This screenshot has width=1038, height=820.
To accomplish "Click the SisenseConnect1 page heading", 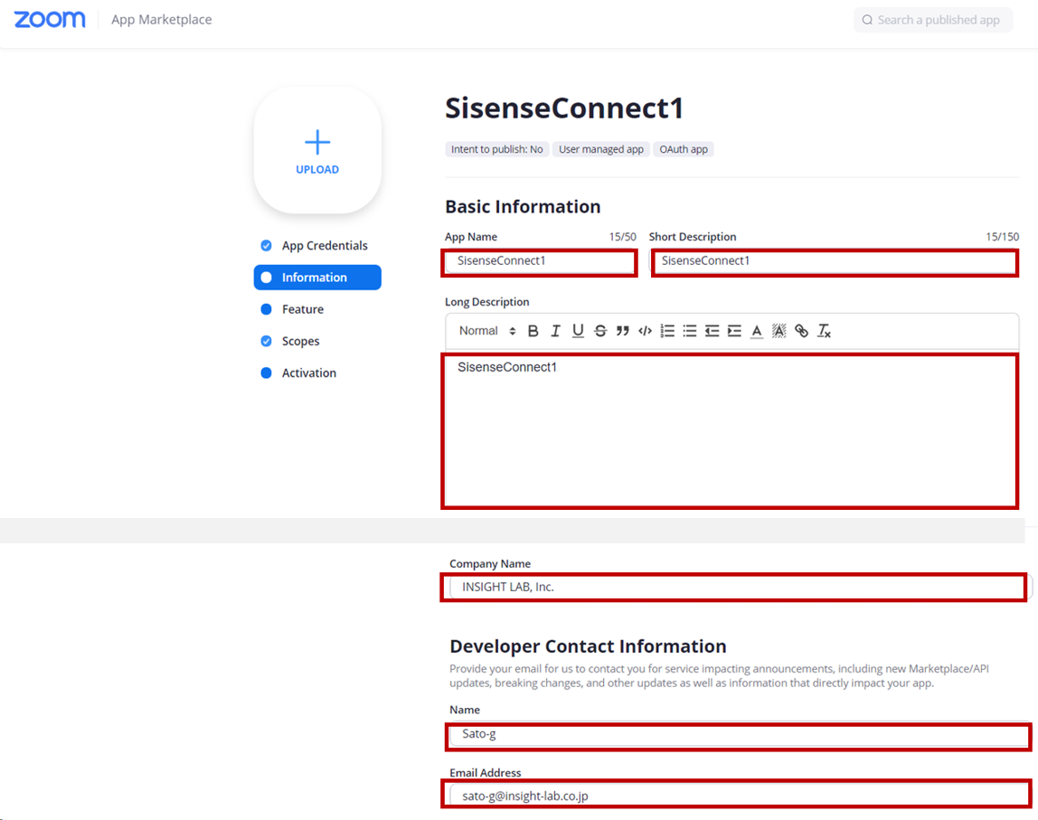I will click(x=564, y=108).
